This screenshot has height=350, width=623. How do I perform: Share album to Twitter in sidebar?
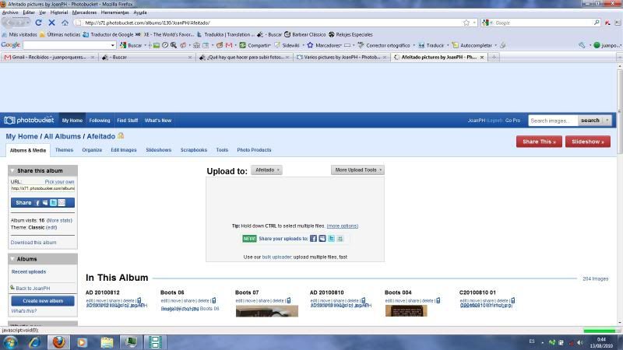click(53, 203)
